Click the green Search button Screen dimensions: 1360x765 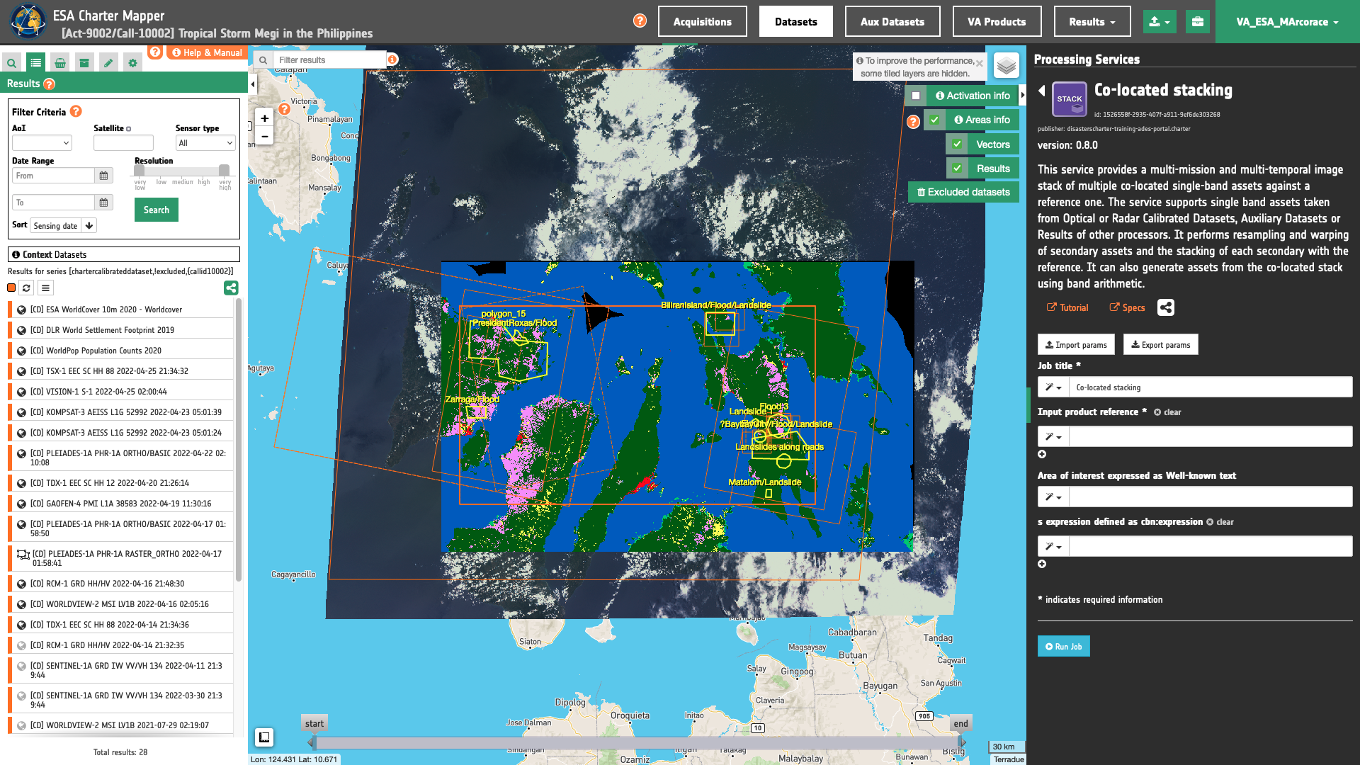pos(157,210)
